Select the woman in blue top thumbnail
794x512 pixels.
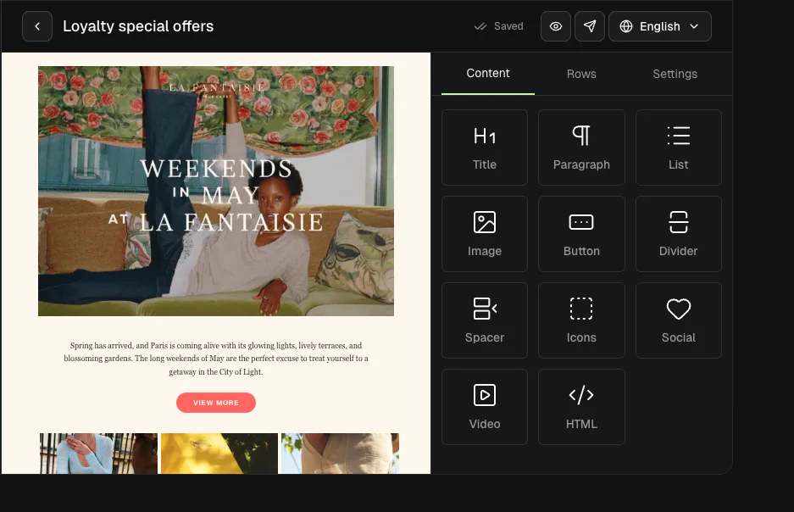pos(99,454)
